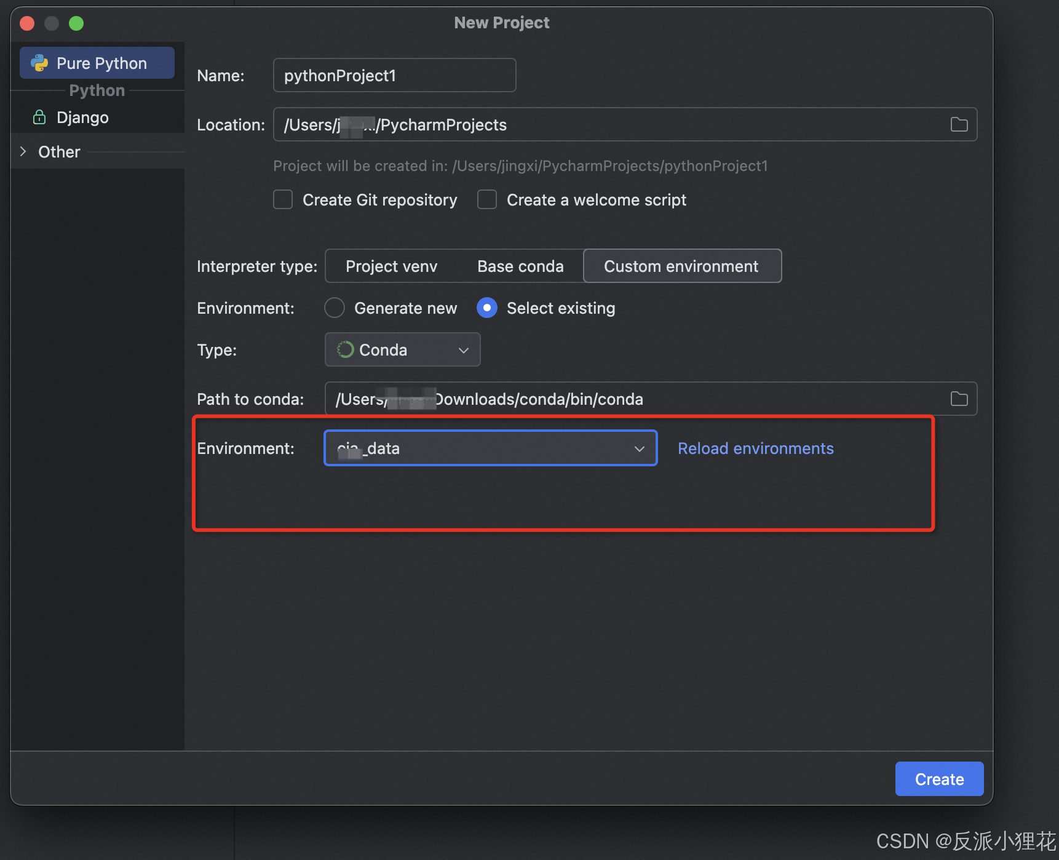Viewport: 1059px width, 860px height.
Task: Open the Type Conda dropdown
Action: pos(402,349)
